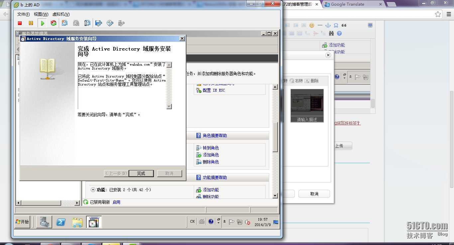Close the Active Directory wizard dialog
454x245 pixels.
pyautogui.click(x=182, y=39)
